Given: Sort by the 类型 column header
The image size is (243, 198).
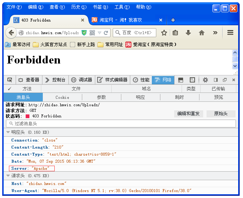Looking at the screenshot, I should (191, 89).
